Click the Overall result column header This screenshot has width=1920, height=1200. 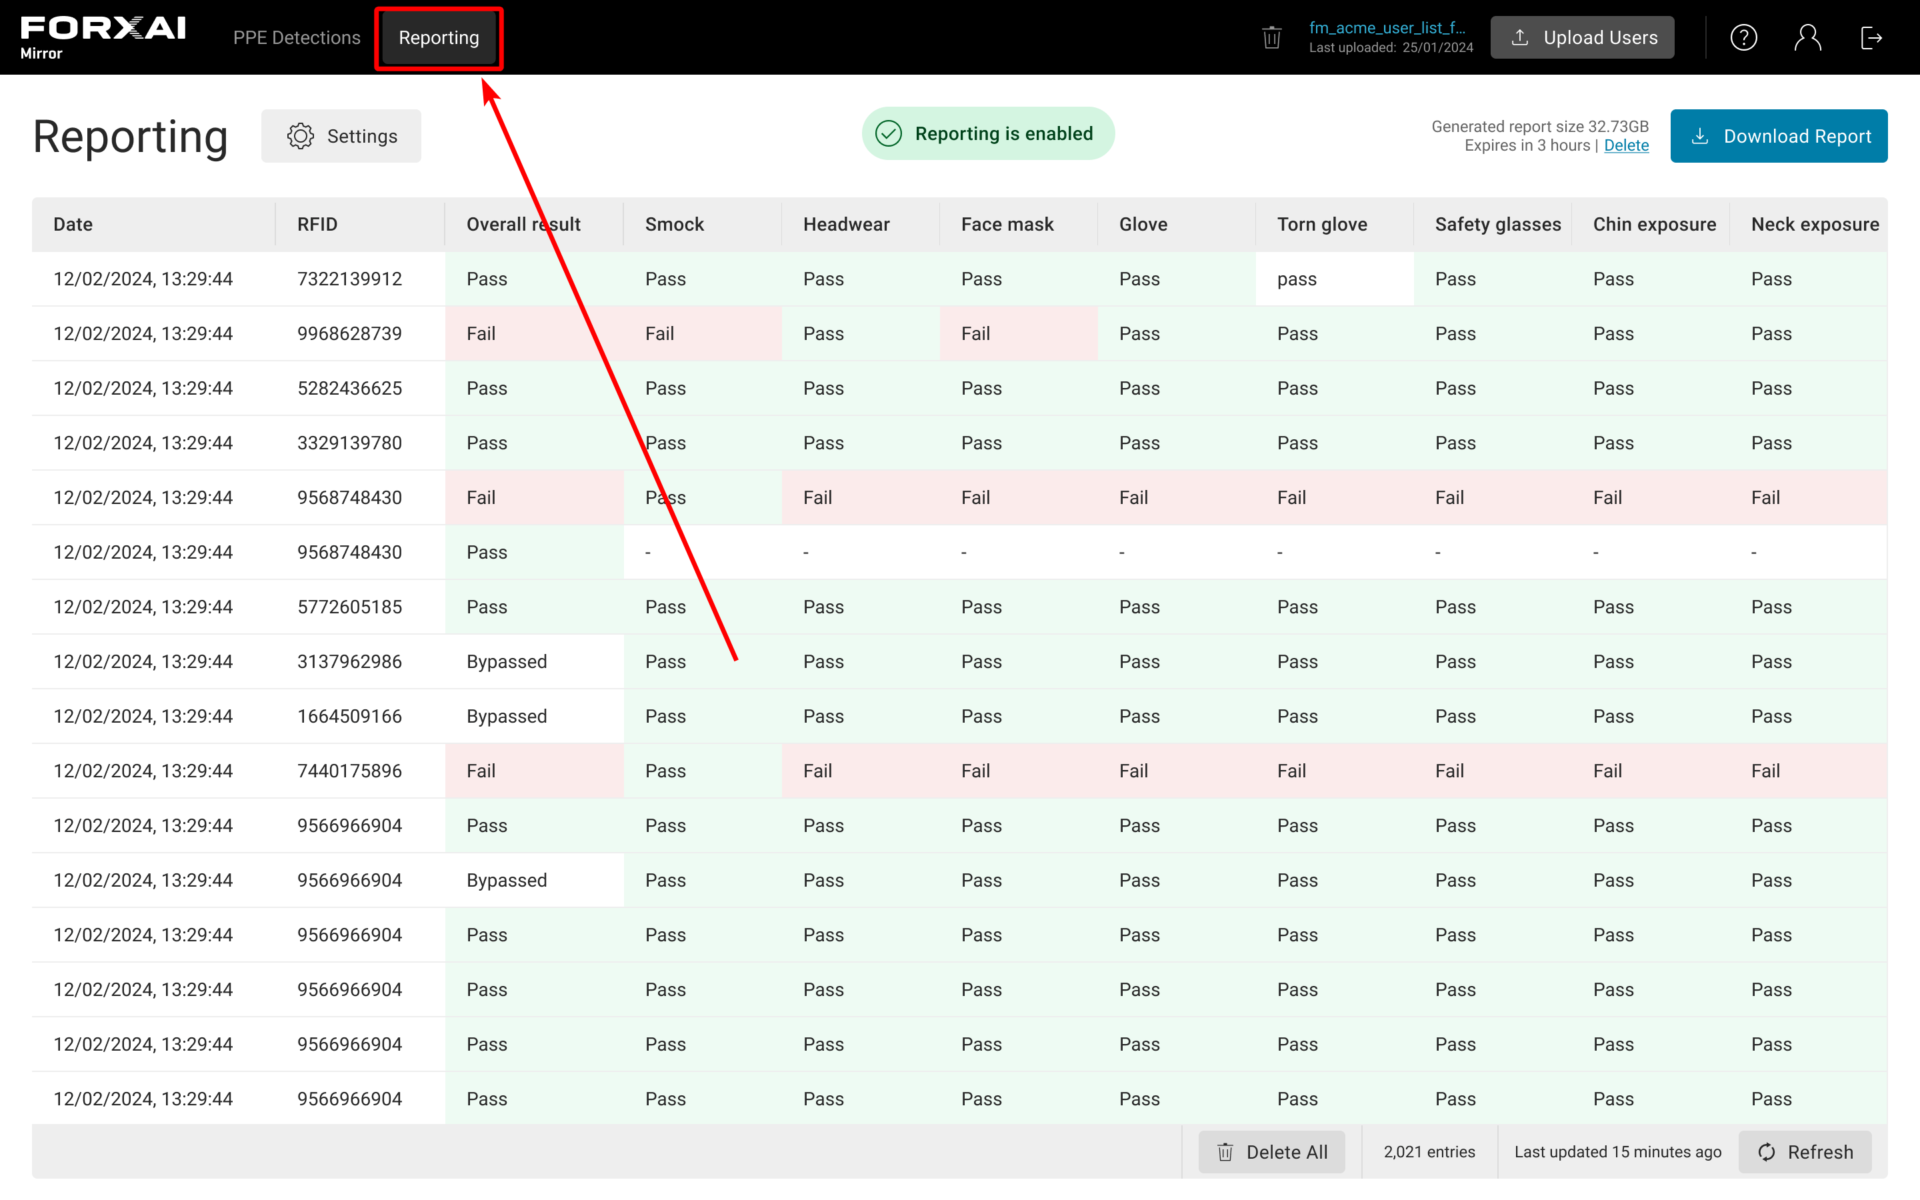(x=523, y=225)
